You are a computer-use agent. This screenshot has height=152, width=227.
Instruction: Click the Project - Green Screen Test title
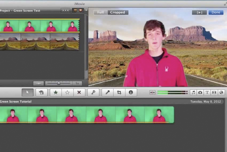point(20,11)
